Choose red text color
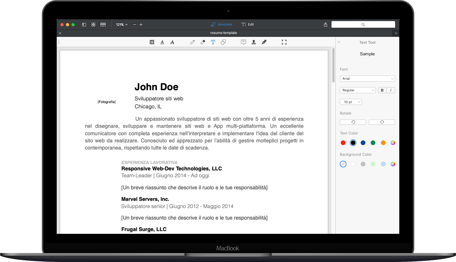Screen dimensions: 456x262 coord(343,143)
